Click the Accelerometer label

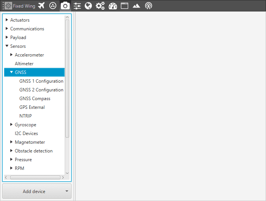coord(29,55)
